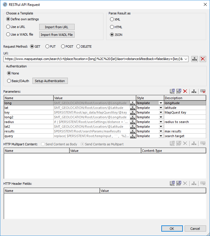Viewport: 210px width, 236px height.
Task: Append a new parameter in Parameters toolbar
Action: pos(172,92)
